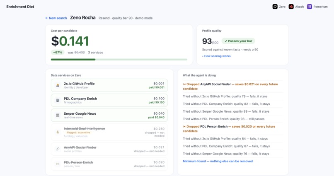Click Scored against known facts text

(x=230, y=50)
